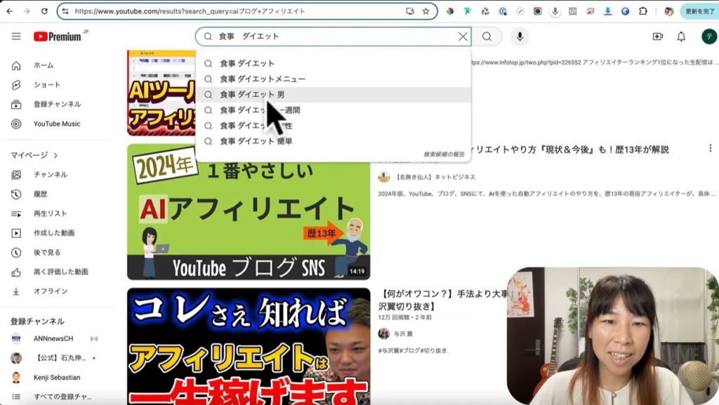Open the notifications bell
Screen dimensions: 719x405
coord(681,36)
